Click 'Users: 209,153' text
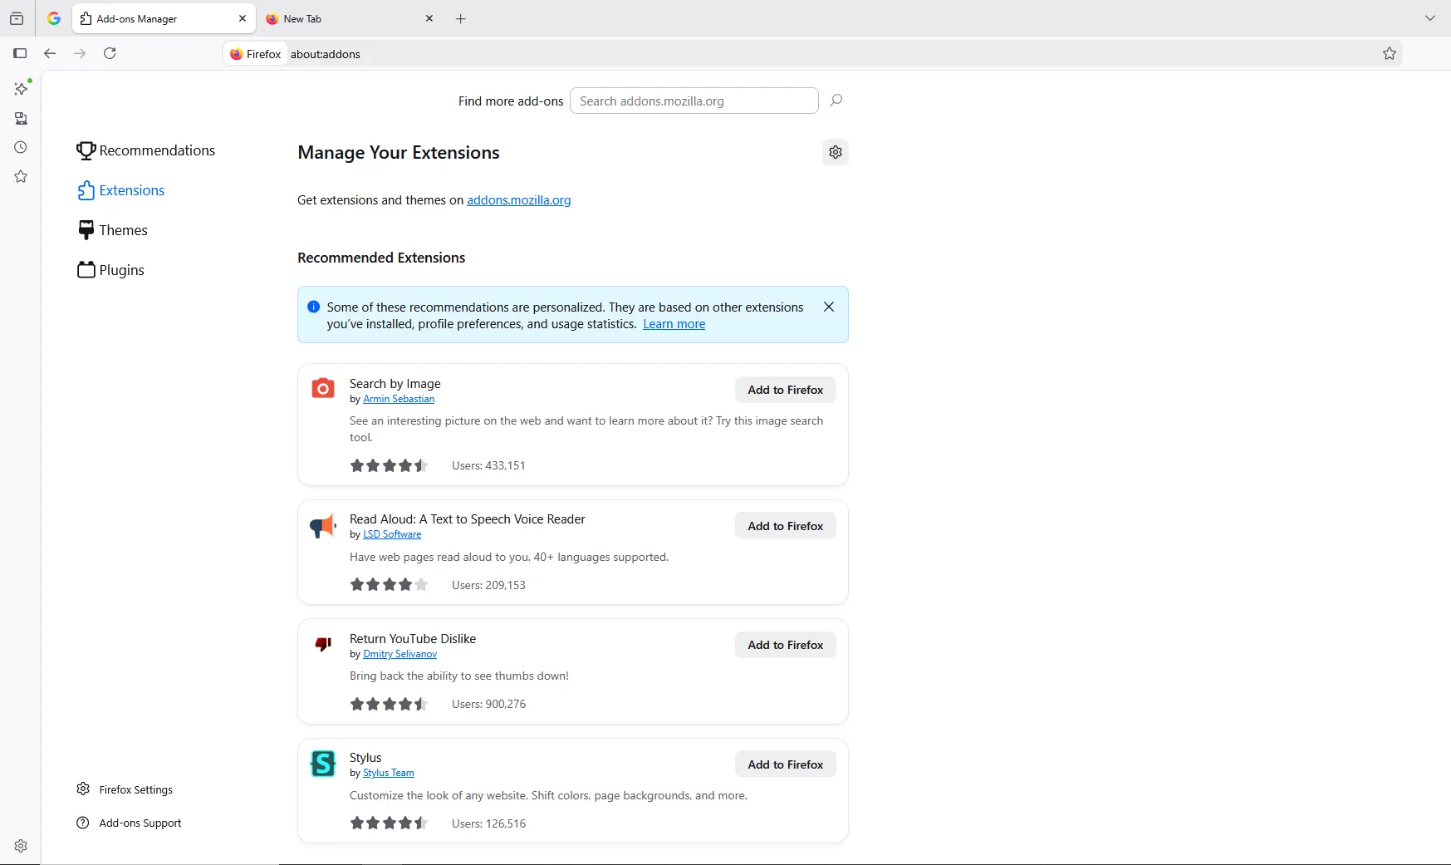 coord(488,585)
